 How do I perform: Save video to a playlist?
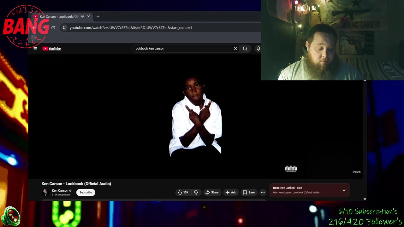(x=249, y=192)
